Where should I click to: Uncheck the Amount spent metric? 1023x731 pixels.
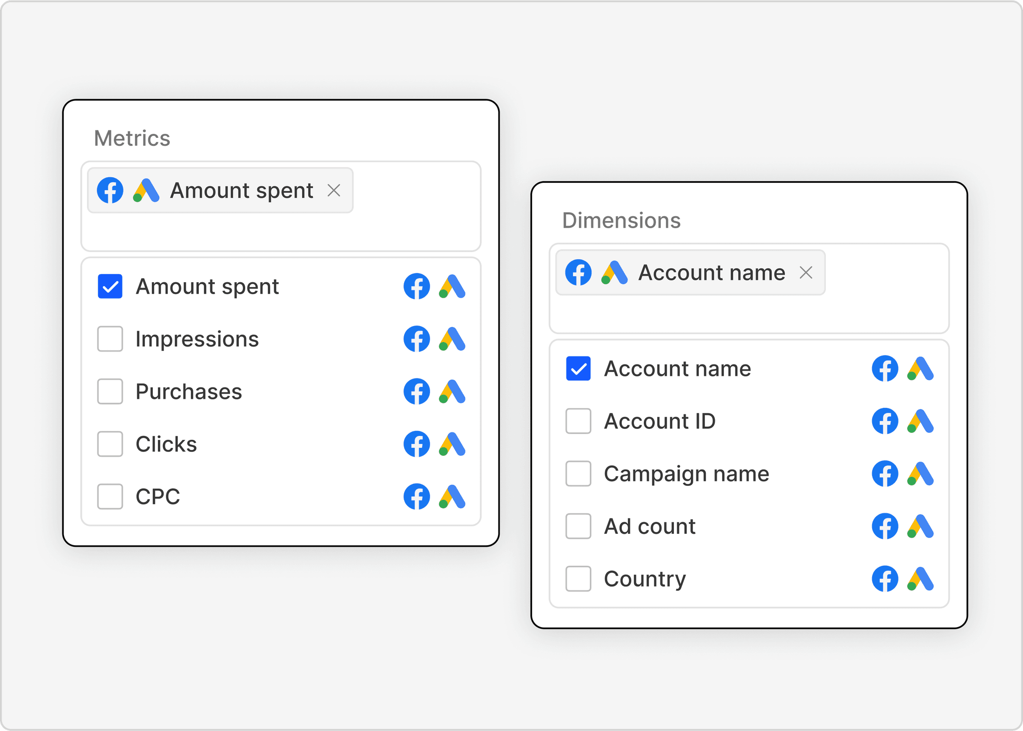pyautogui.click(x=109, y=286)
